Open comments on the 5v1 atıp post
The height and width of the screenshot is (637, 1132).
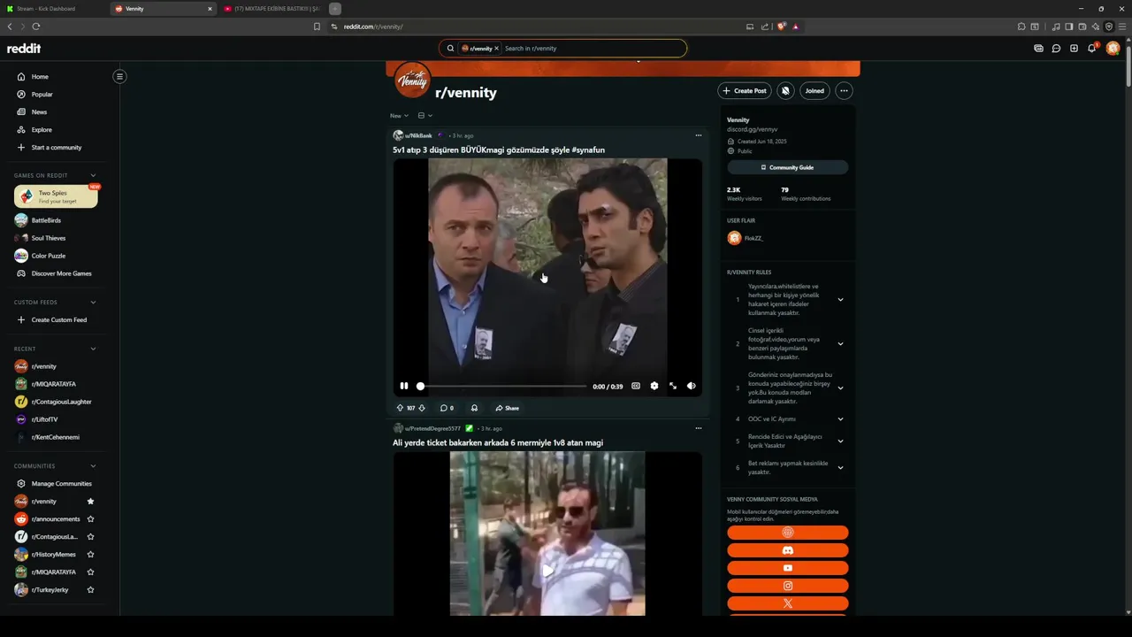tap(447, 408)
